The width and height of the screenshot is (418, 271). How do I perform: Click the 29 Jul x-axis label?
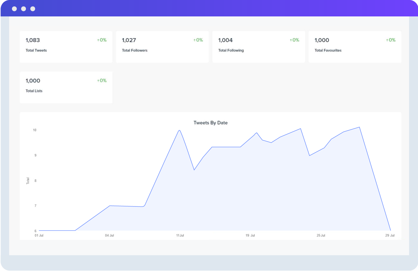point(390,235)
